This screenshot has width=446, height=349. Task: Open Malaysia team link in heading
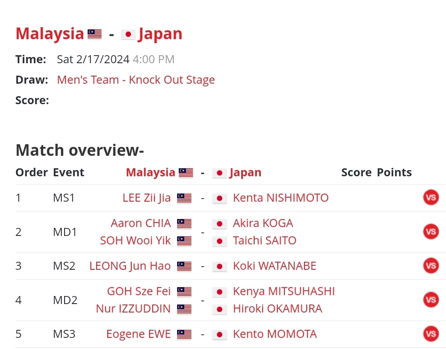[x=49, y=33]
